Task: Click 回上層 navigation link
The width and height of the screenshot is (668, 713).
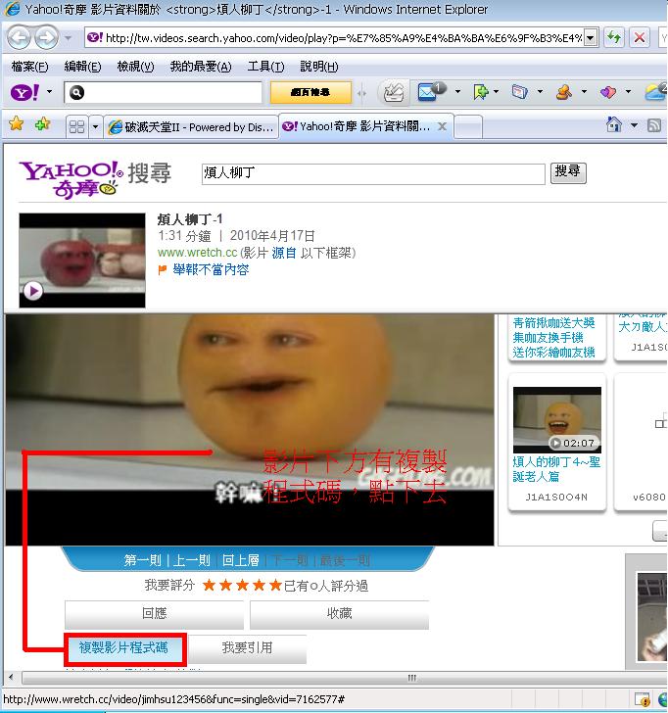Action: pos(241,560)
